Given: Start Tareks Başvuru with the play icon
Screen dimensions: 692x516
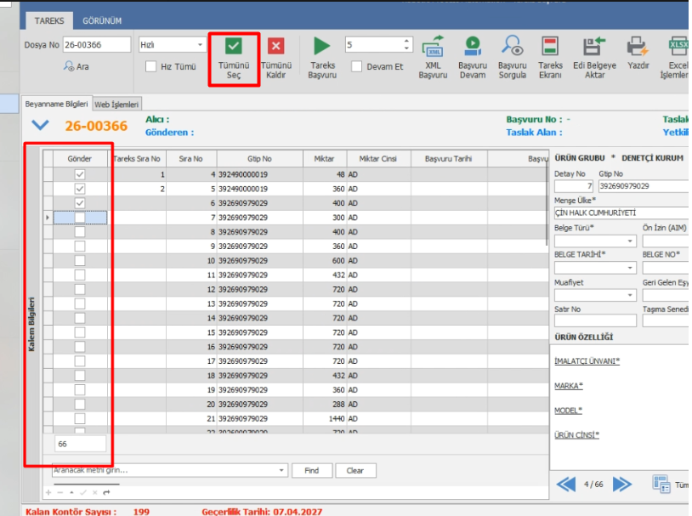Looking at the screenshot, I should point(322,47).
